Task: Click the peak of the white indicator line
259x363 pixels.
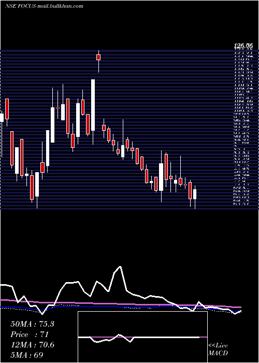Action: (120, 267)
